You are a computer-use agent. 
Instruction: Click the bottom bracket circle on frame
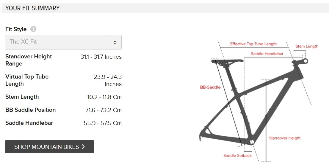click(252, 142)
